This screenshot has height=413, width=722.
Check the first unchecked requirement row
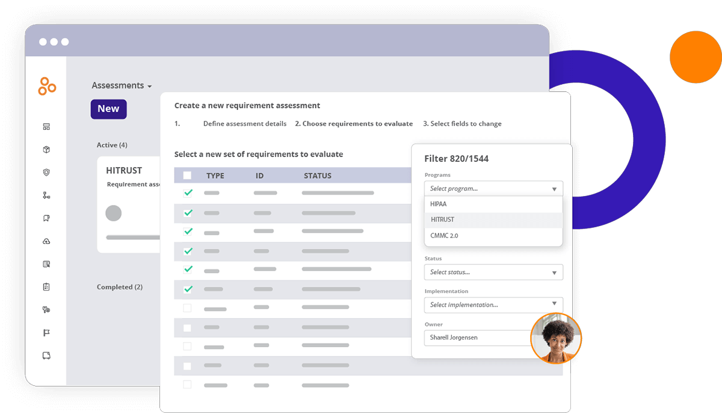pyautogui.click(x=187, y=308)
